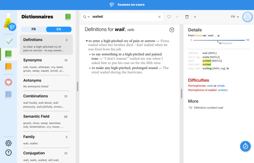Click the highlighted past participle wailed
The image size is (254, 163).
click(x=206, y=65)
